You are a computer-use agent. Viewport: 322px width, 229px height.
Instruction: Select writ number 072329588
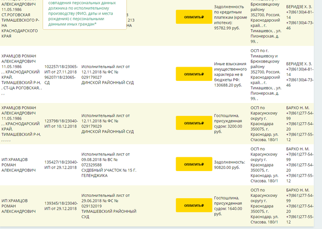(92, 165)
